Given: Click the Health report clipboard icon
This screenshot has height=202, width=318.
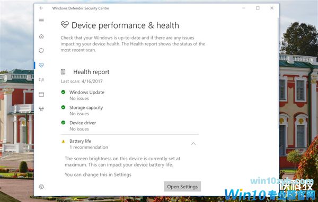Looking at the screenshot, I should pyautogui.click(x=63, y=71).
